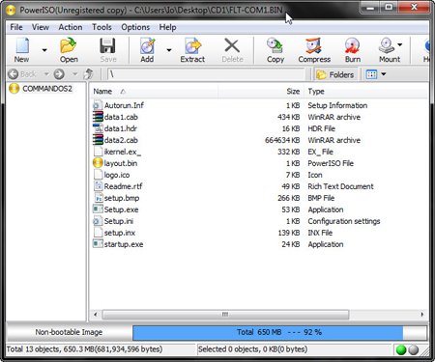The image size is (435, 362).
Task: Open the Mount dropdown arrow
Action: pyautogui.click(x=400, y=44)
